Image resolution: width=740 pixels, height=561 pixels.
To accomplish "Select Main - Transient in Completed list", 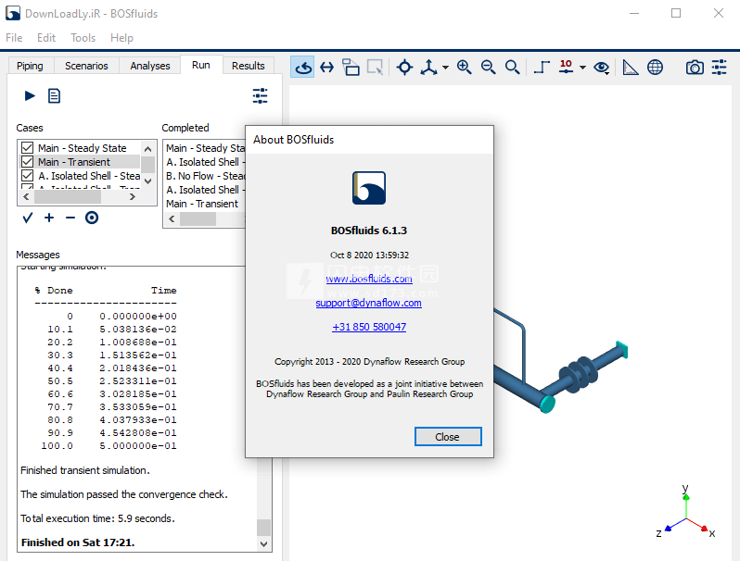I will click(x=202, y=204).
